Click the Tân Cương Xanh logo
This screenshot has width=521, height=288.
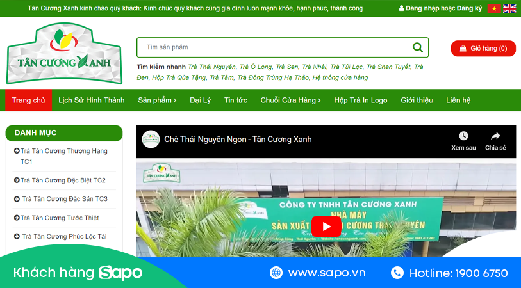(x=64, y=54)
